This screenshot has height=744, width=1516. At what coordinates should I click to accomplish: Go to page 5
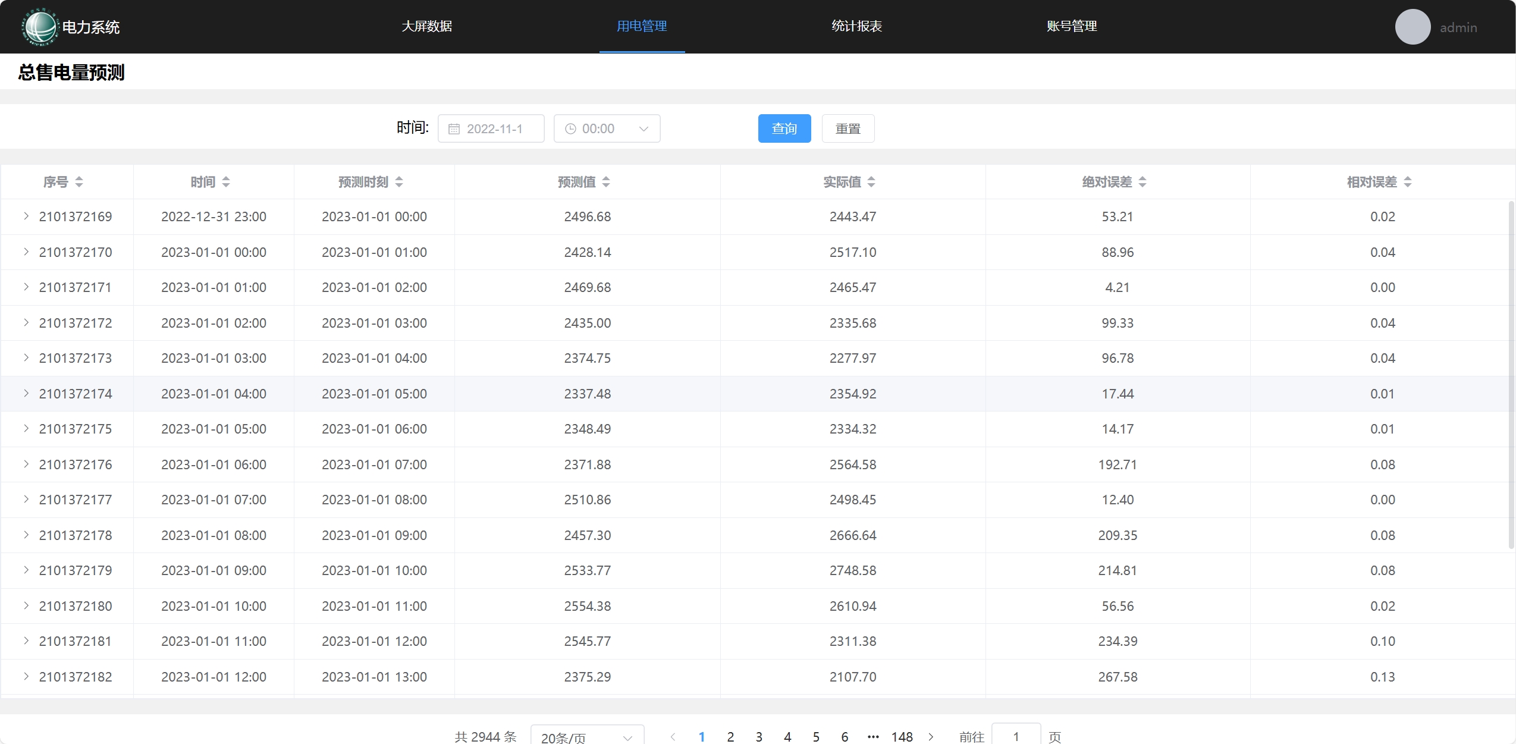point(816,737)
